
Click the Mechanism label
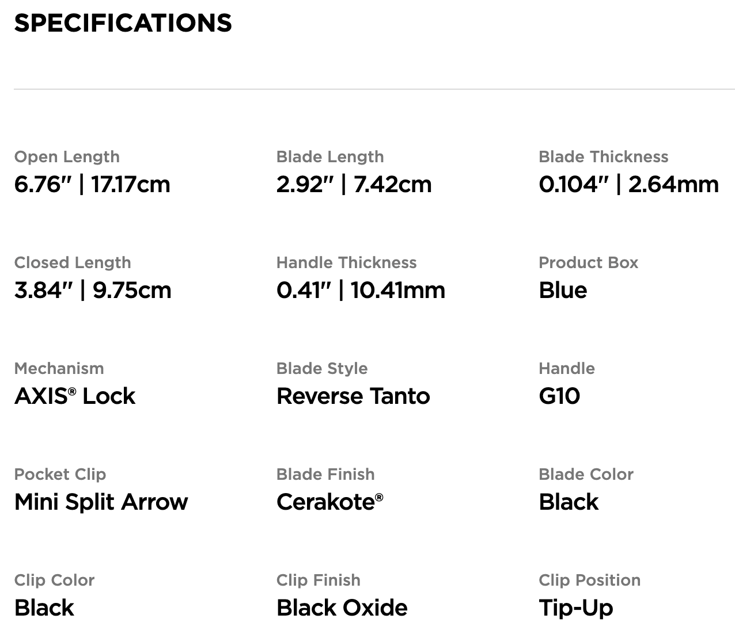pos(59,368)
